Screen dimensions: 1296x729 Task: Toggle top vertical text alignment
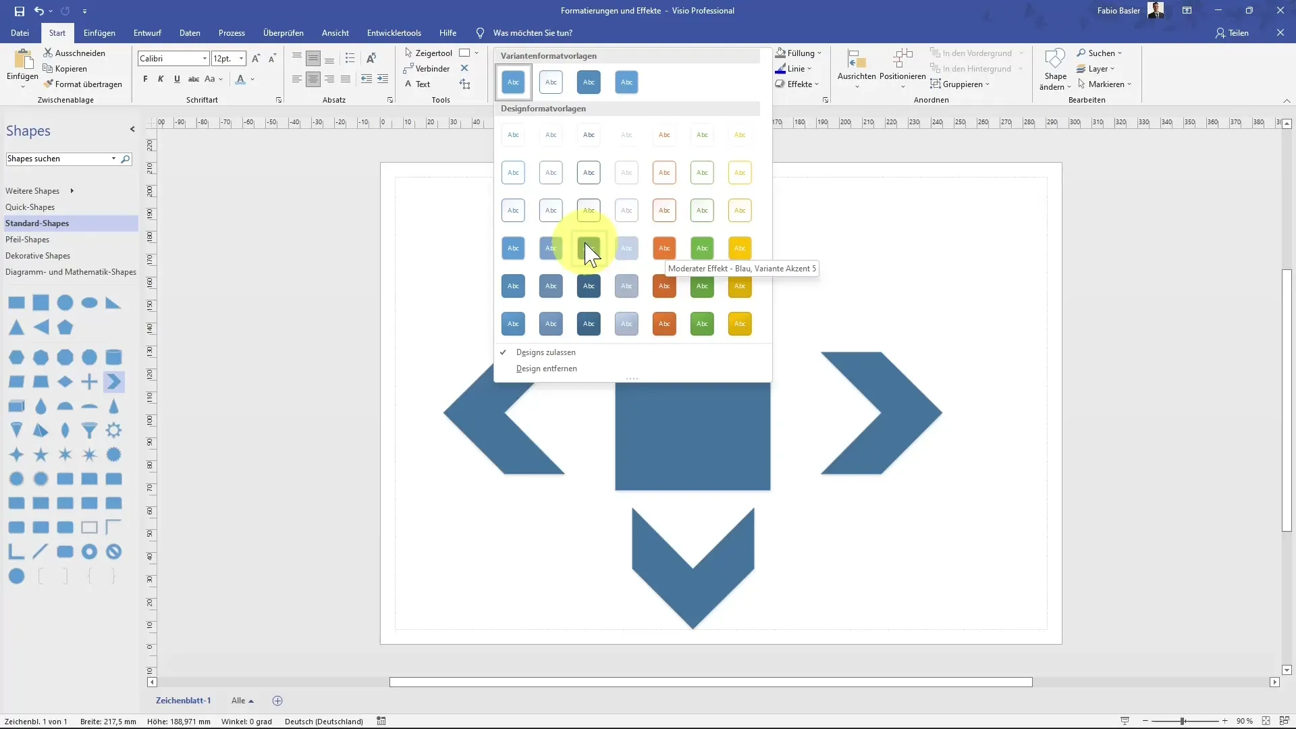click(x=297, y=59)
